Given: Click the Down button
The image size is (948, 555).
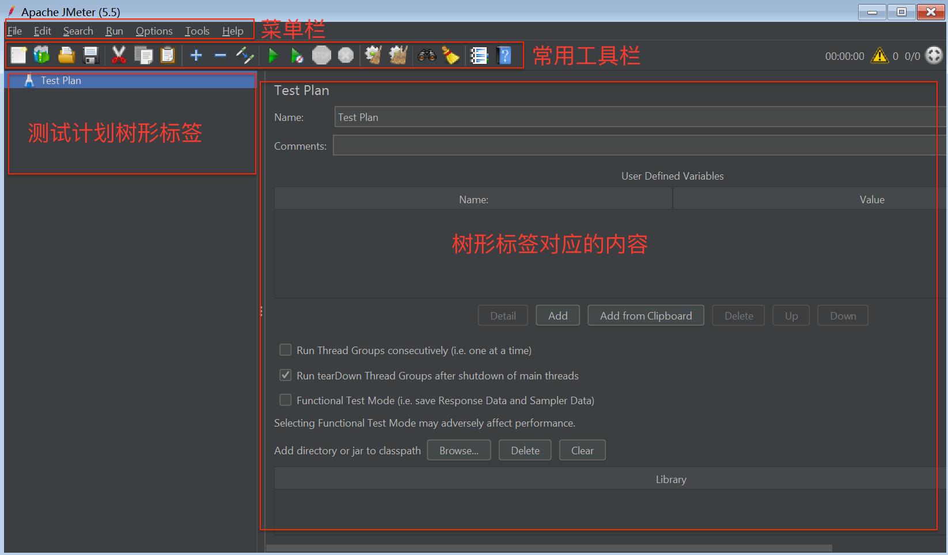Looking at the screenshot, I should 843,315.
